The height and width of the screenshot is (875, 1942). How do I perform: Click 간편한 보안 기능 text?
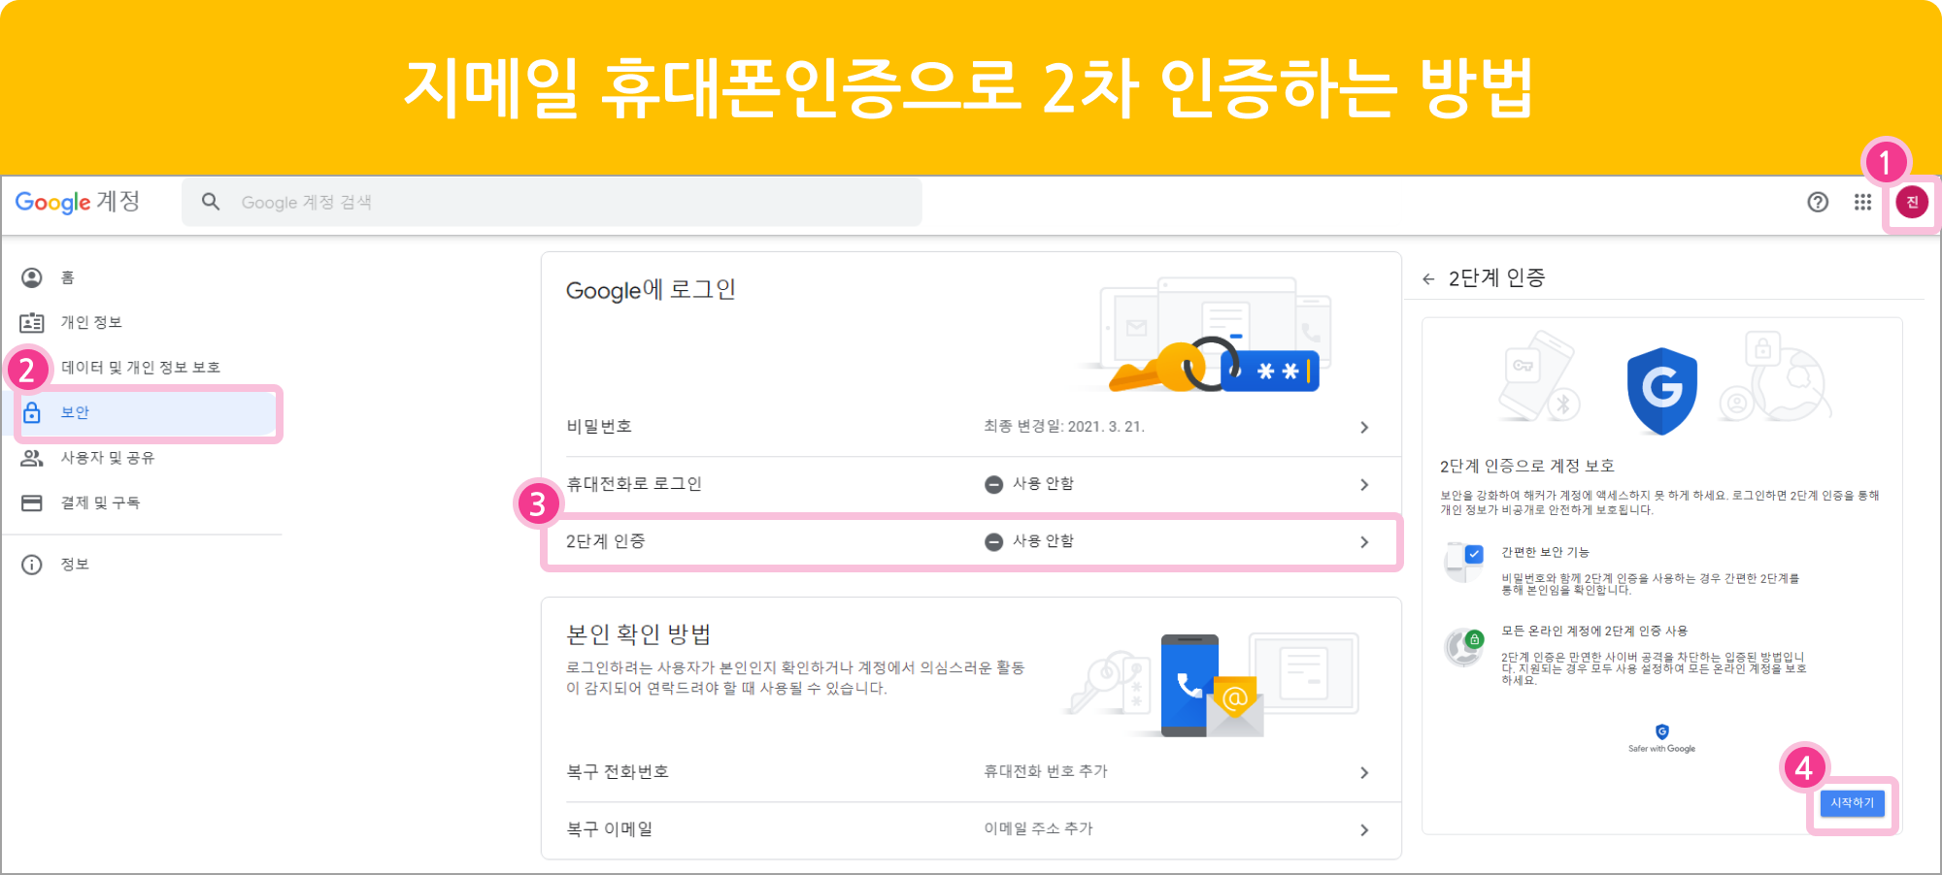[1545, 552]
